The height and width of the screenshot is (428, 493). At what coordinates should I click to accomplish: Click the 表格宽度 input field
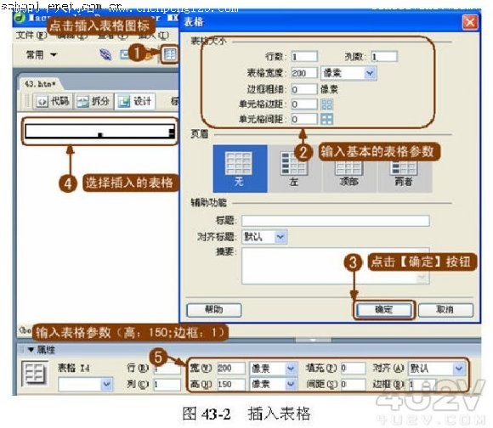(x=304, y=73)
